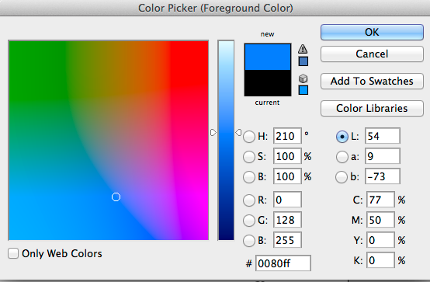This screenshot has height=282, width=430.
Task: Dismiss dialog with Cancel button
Action: coord(372,54)
